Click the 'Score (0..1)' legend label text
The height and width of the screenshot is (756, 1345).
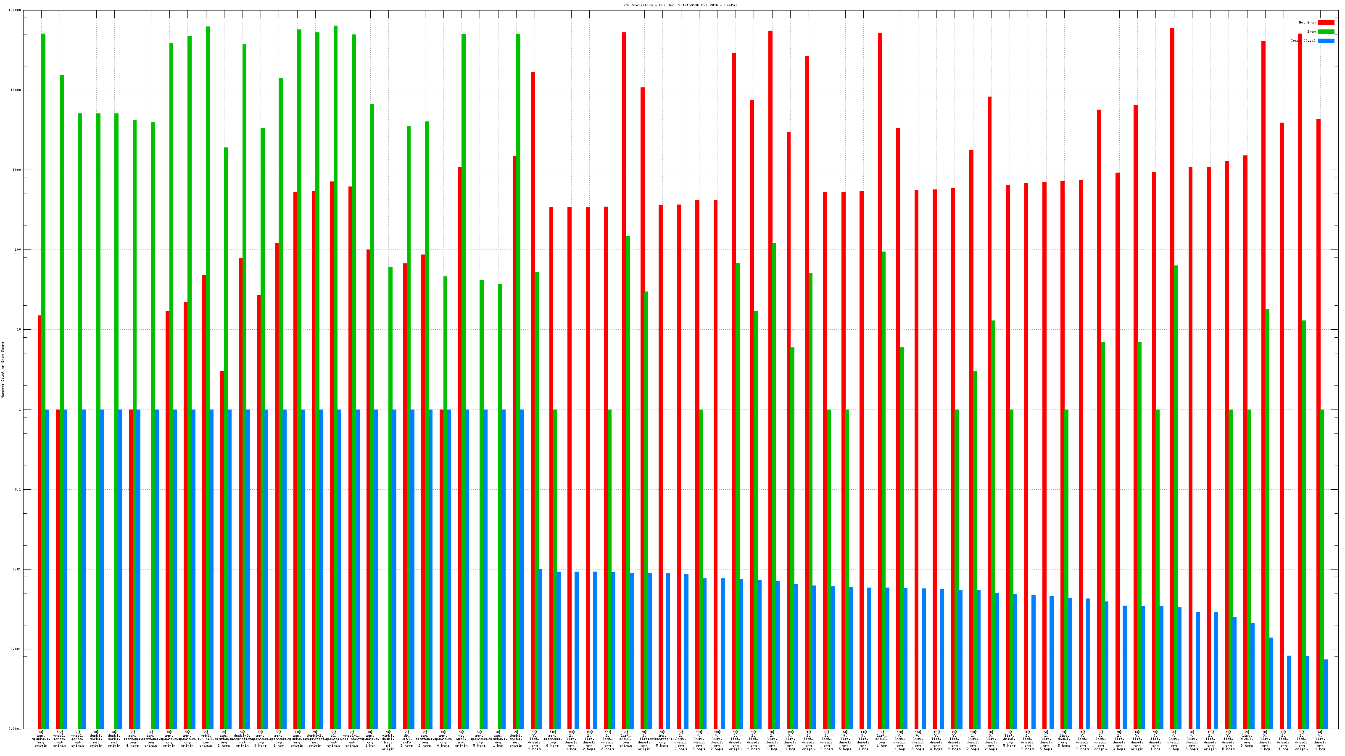click(1303, 41)
